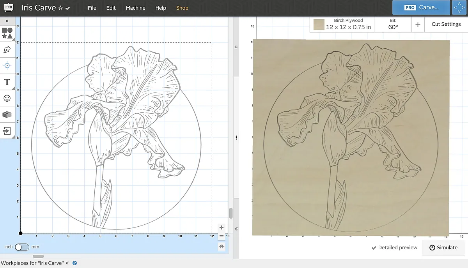
Task: Zoom in with the plus button
Action: tap(221, 227)
